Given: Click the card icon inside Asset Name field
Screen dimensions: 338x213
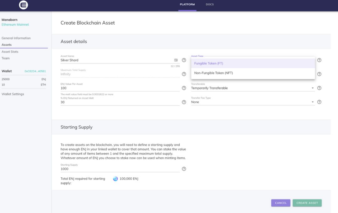Looking at the screenshot, I should pos(176,60).
